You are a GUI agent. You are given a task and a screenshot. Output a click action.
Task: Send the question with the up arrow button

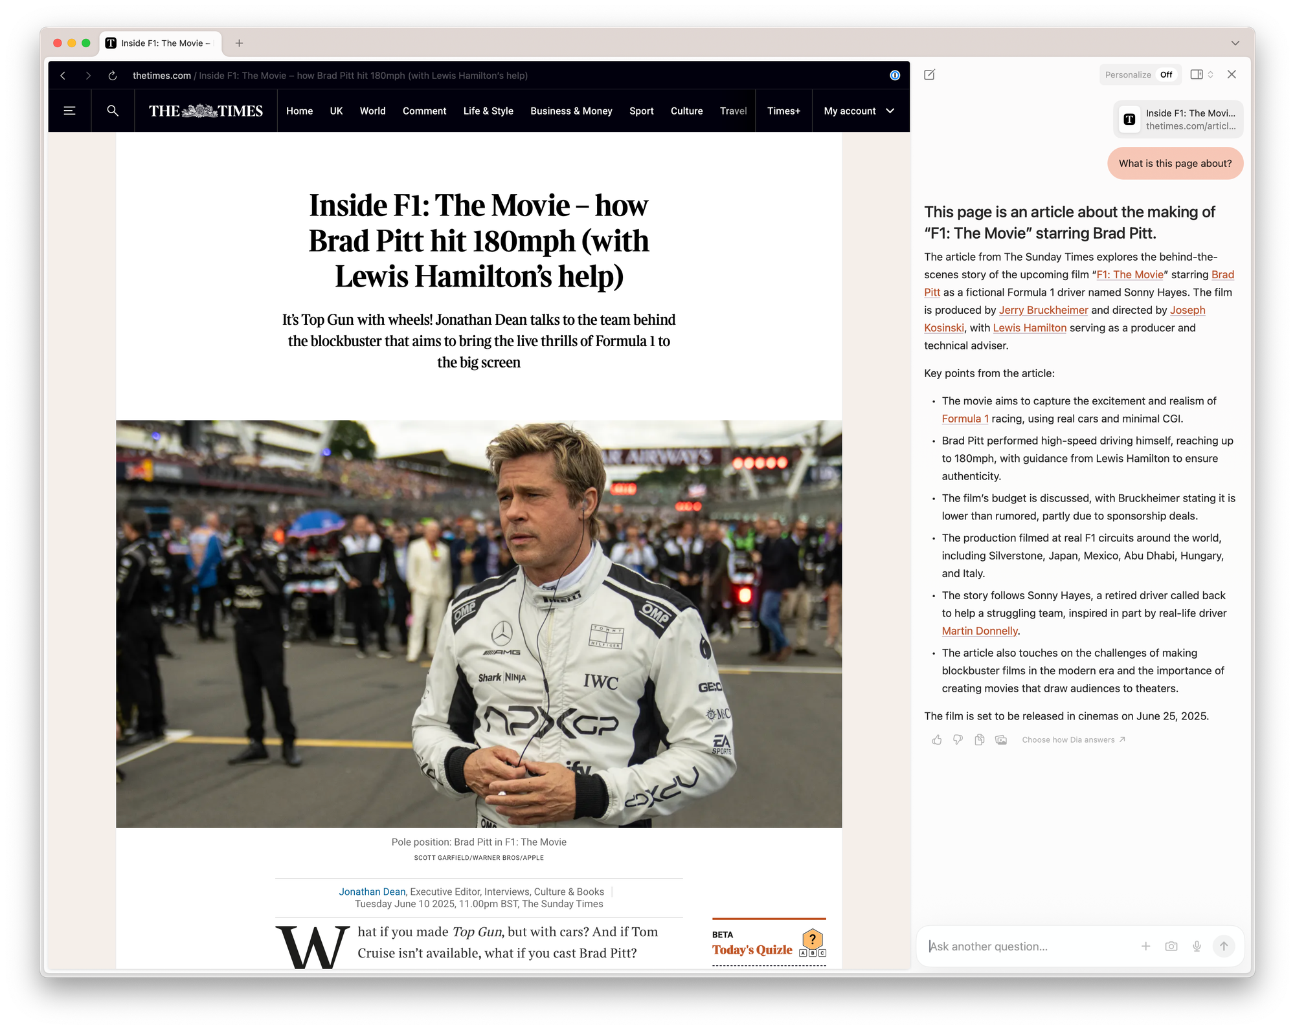click(x=1224, y=947)
